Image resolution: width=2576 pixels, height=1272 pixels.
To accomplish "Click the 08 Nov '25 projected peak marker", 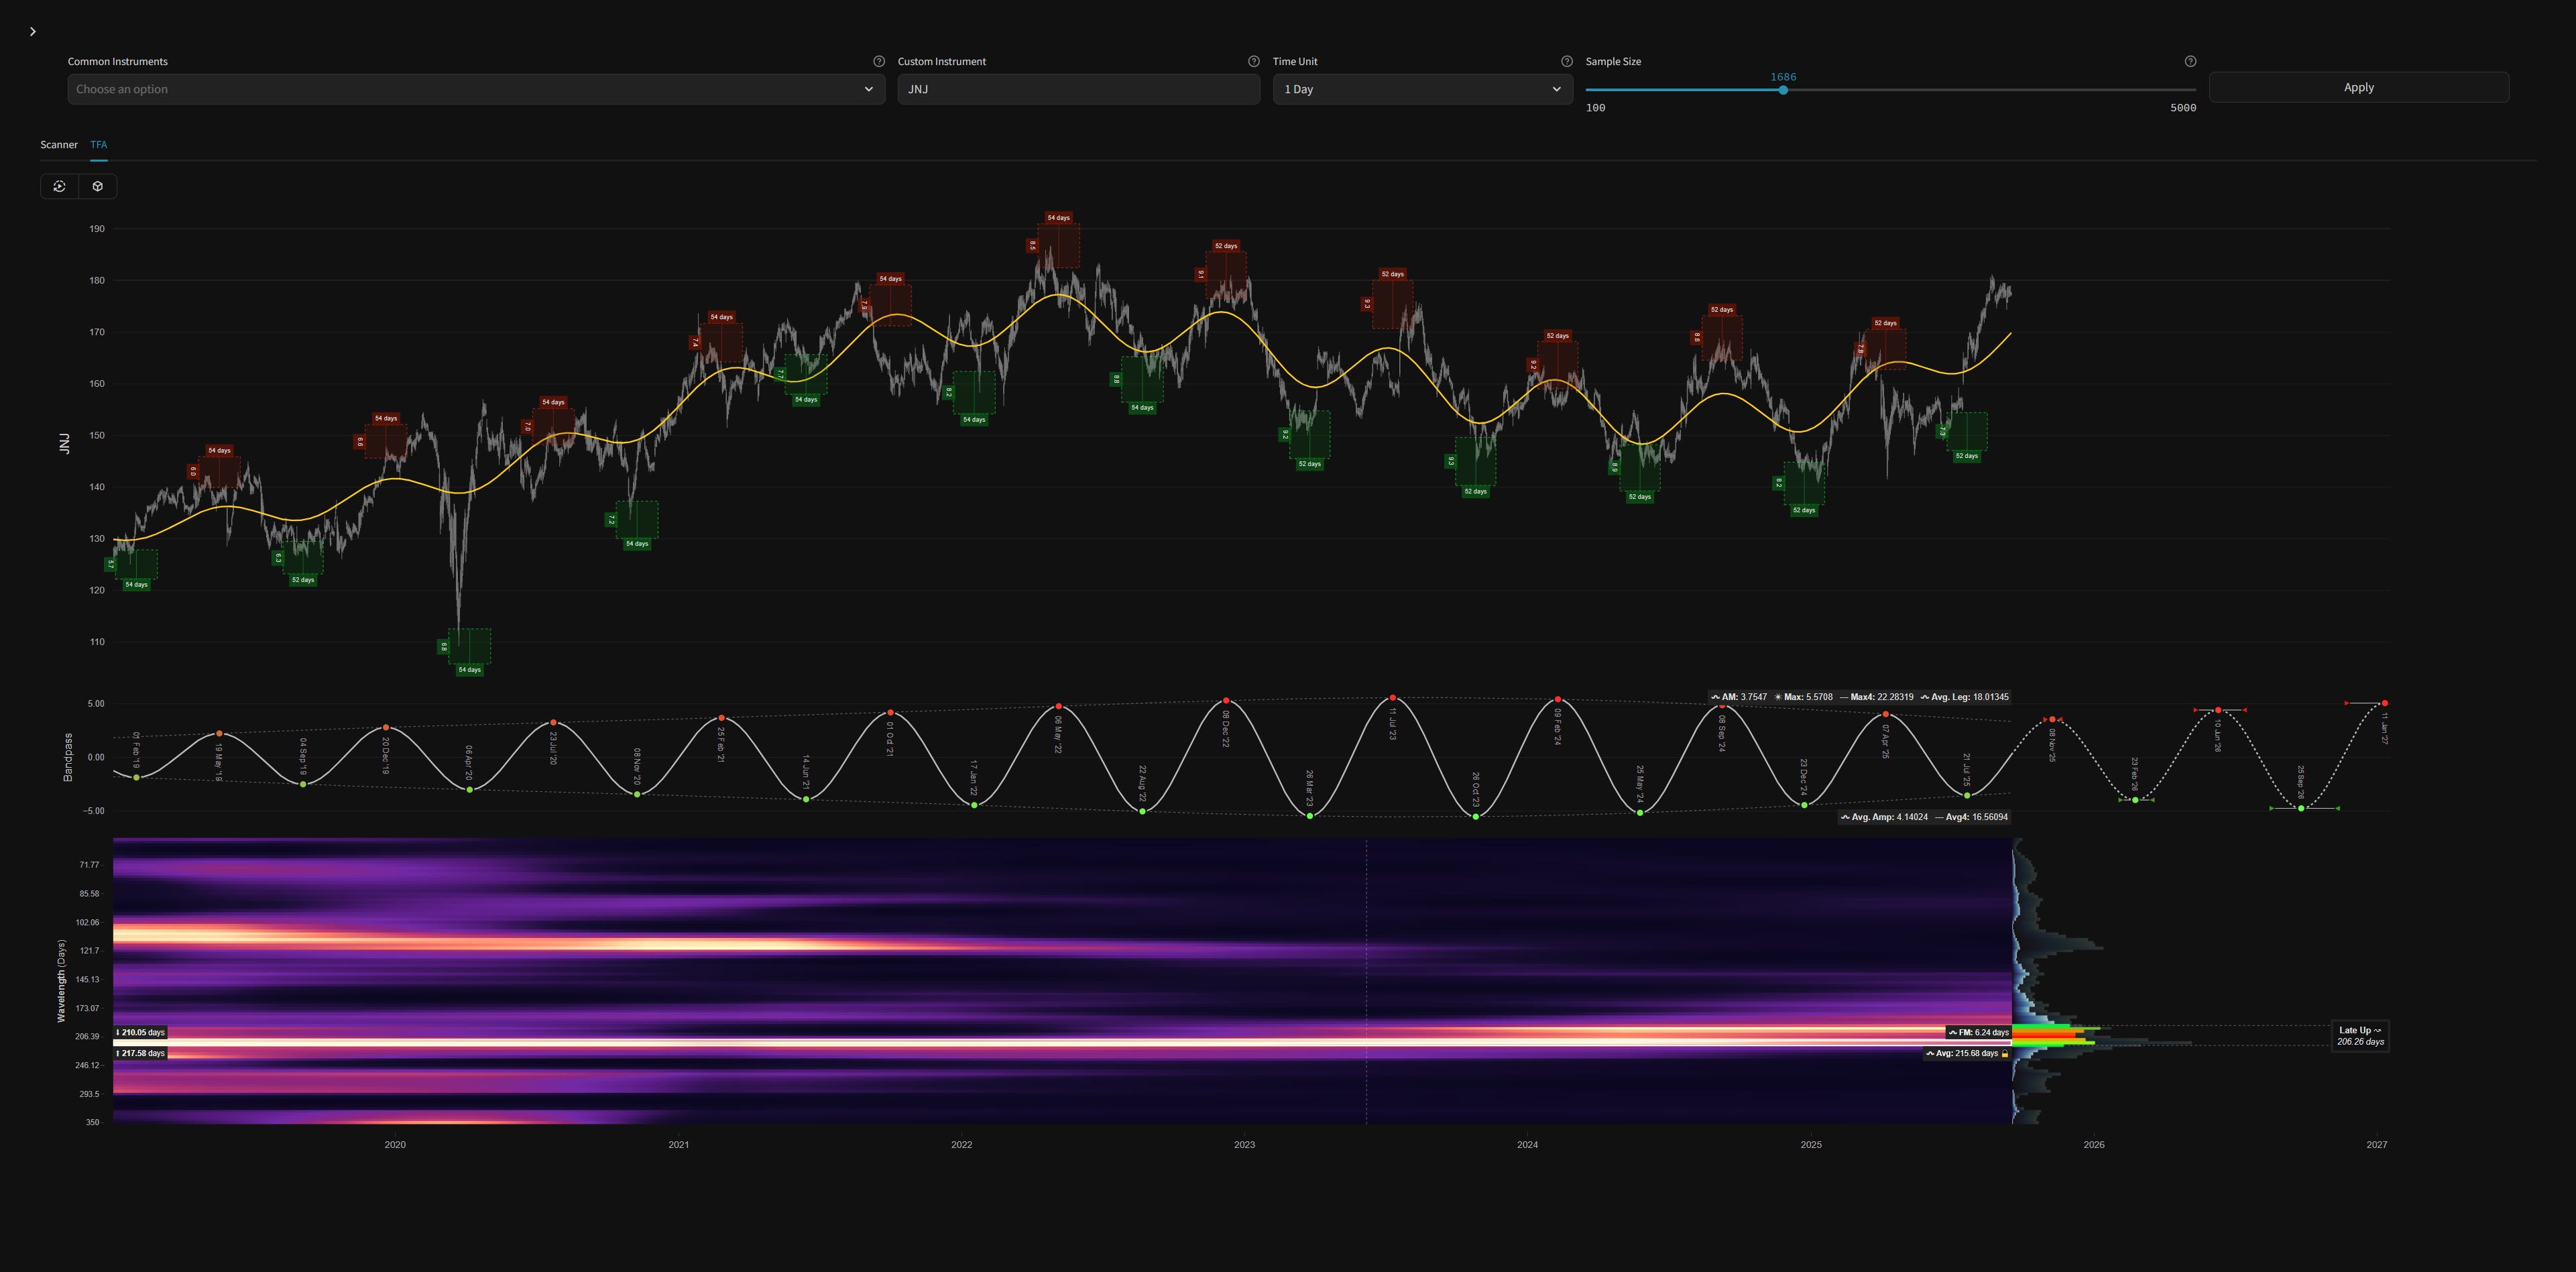I will (2052, 719).
